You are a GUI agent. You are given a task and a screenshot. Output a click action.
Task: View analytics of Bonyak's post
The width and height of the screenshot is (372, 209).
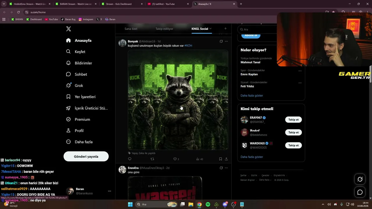coord(200,159)
